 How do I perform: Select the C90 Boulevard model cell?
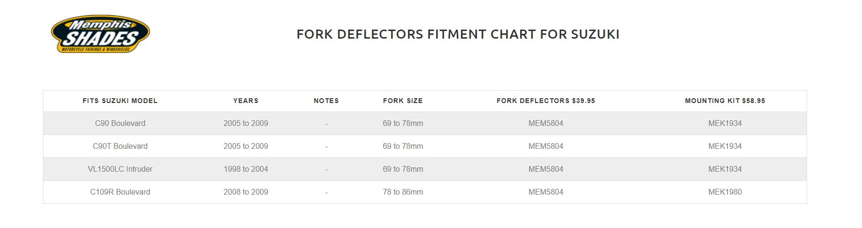click(x=120, y=124)
